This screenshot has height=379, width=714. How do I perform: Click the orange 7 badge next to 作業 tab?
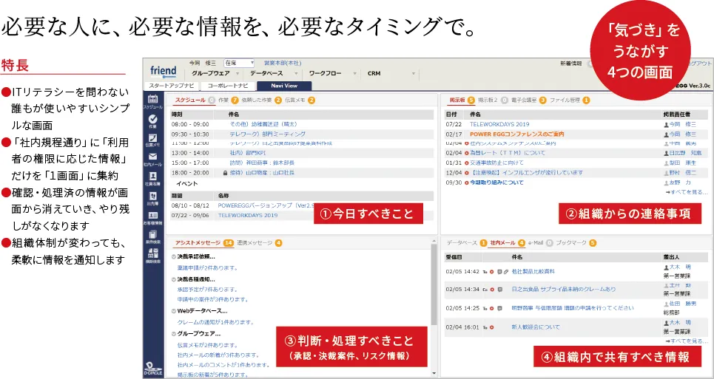[235, 100]
